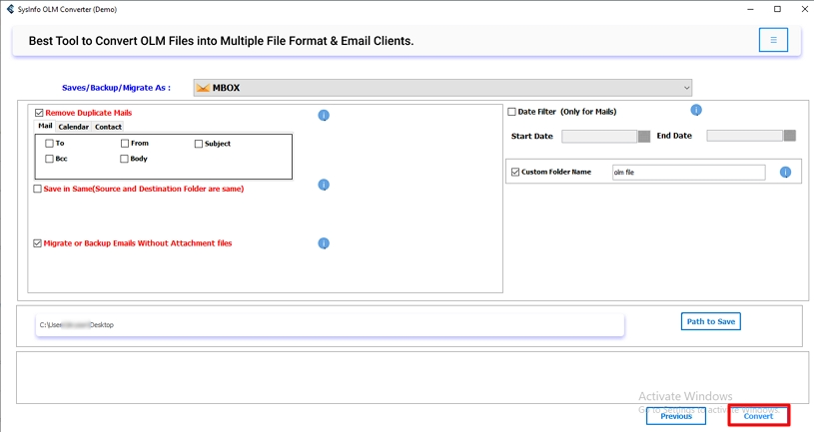Image resolution: width=814 pixels, height=432 pixels.
Task: Tick the Subject checkbox
Action: pyautogui.click(x=199, y=144)
